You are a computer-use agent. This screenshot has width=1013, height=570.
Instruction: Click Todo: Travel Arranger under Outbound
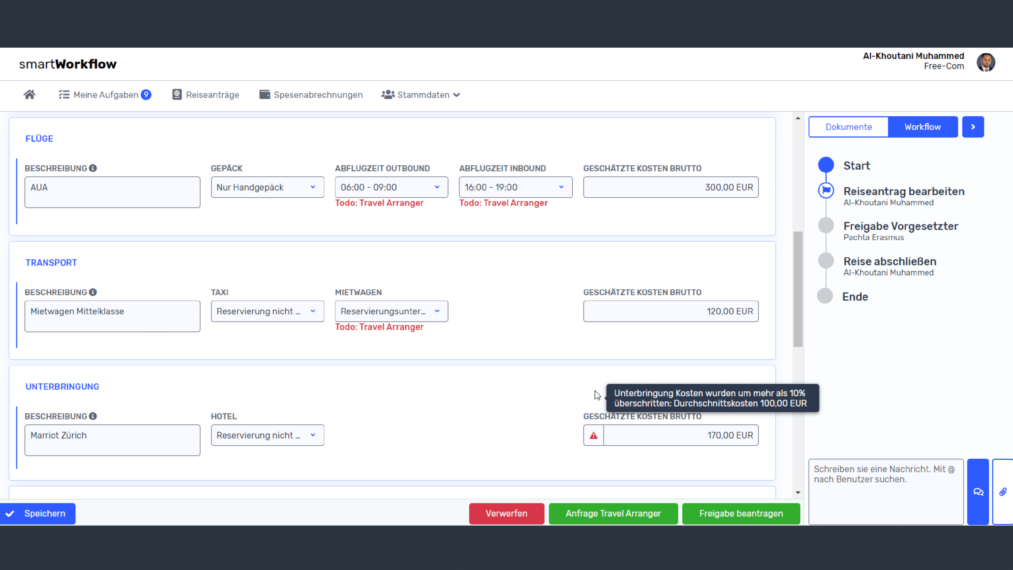pos(379,203)
